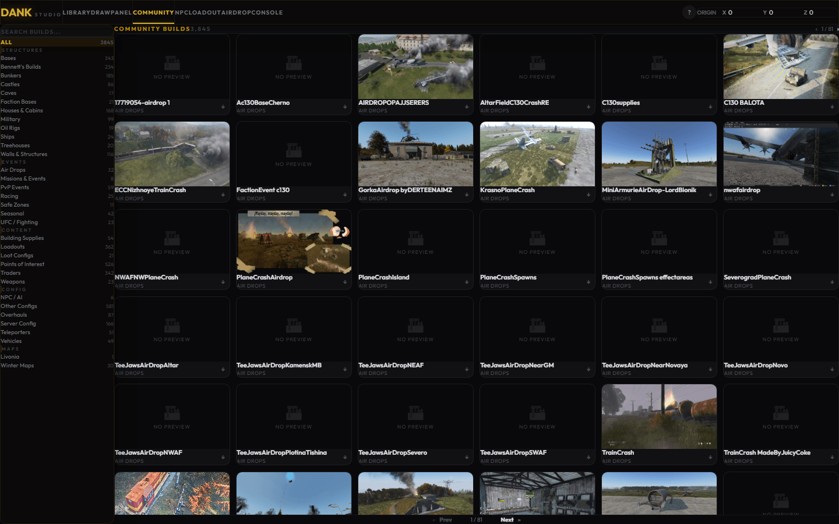Download the KrasnoPlaneCrash build
The width and height of the screenshot is (839, 524).
click(x=588, y=194)
